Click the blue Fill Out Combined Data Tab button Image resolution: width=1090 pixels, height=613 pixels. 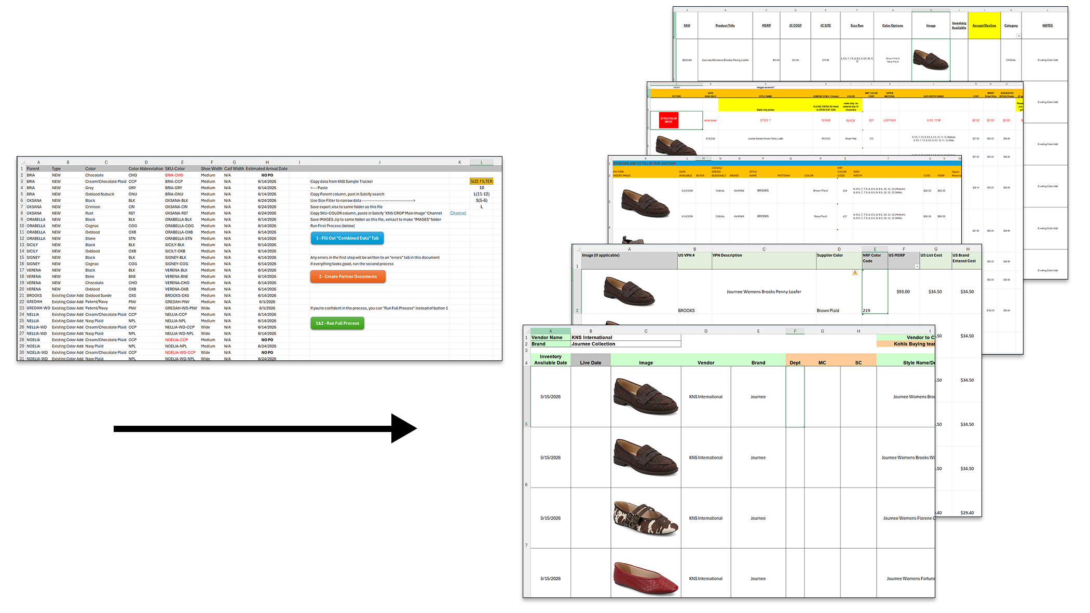(x=347, y=238)
